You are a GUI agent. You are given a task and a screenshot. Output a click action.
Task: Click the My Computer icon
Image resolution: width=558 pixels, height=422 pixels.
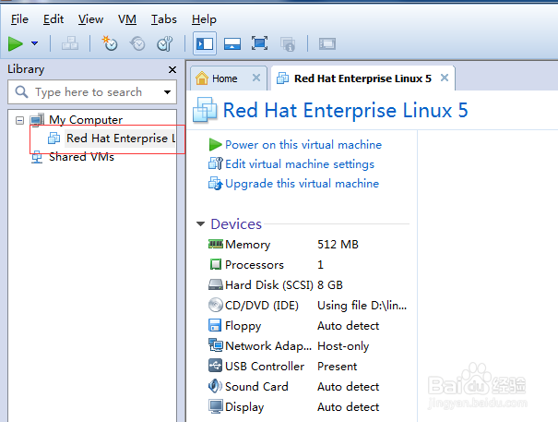[37, 120]
